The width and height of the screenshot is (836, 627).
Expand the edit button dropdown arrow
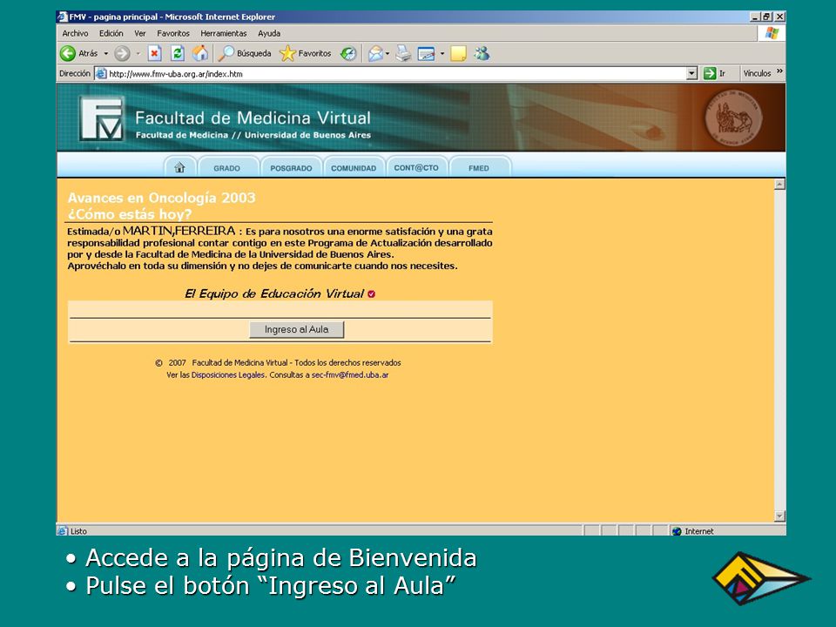coord(442,54)
